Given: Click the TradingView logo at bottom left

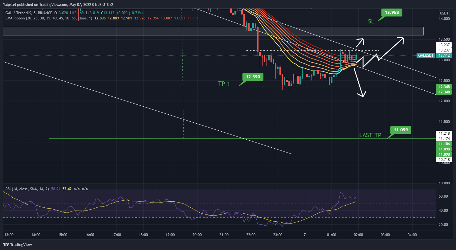Looking at the screenshot, I should [18, 245].
